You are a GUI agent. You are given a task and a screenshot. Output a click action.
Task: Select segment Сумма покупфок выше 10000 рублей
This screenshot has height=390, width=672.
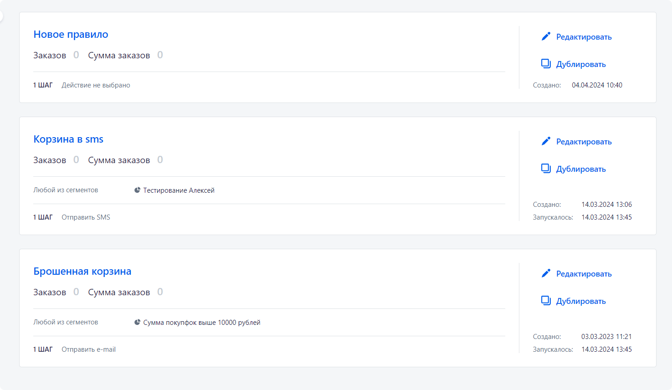point(202,323)
